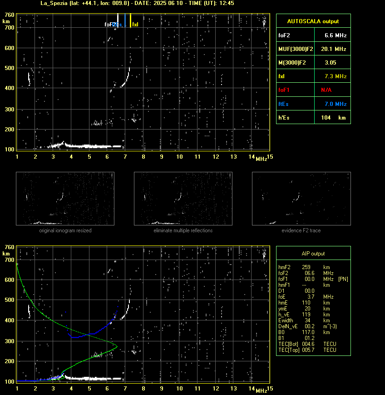The height and width of the screenshot is (395, 385).
Task: Click the h'Es value 104 km
Action: (x=333, y=118)
